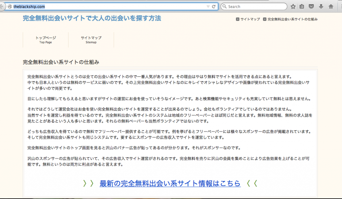Click the paragraph starting どっちも広告収入
The width and height of the screenshot is (342, 199).
point(169,135)
